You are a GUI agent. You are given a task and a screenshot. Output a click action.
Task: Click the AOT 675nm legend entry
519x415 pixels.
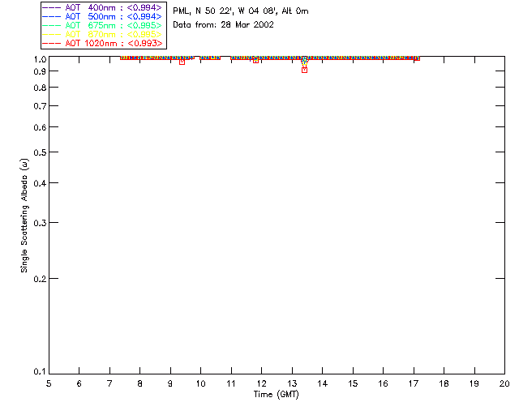pyautogui.click(x=102, y=25)
